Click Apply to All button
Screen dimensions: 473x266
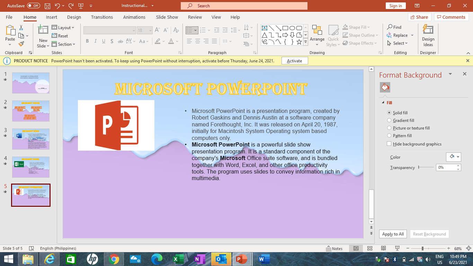[x=393, y=234]
